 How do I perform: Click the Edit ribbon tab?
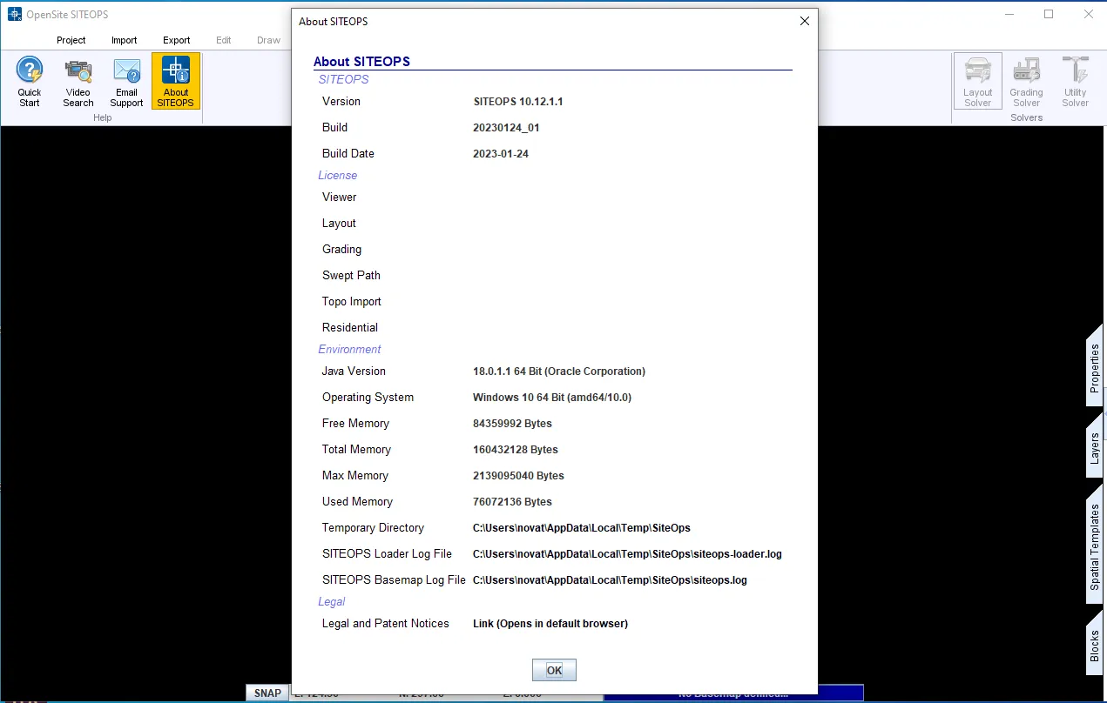224,40
